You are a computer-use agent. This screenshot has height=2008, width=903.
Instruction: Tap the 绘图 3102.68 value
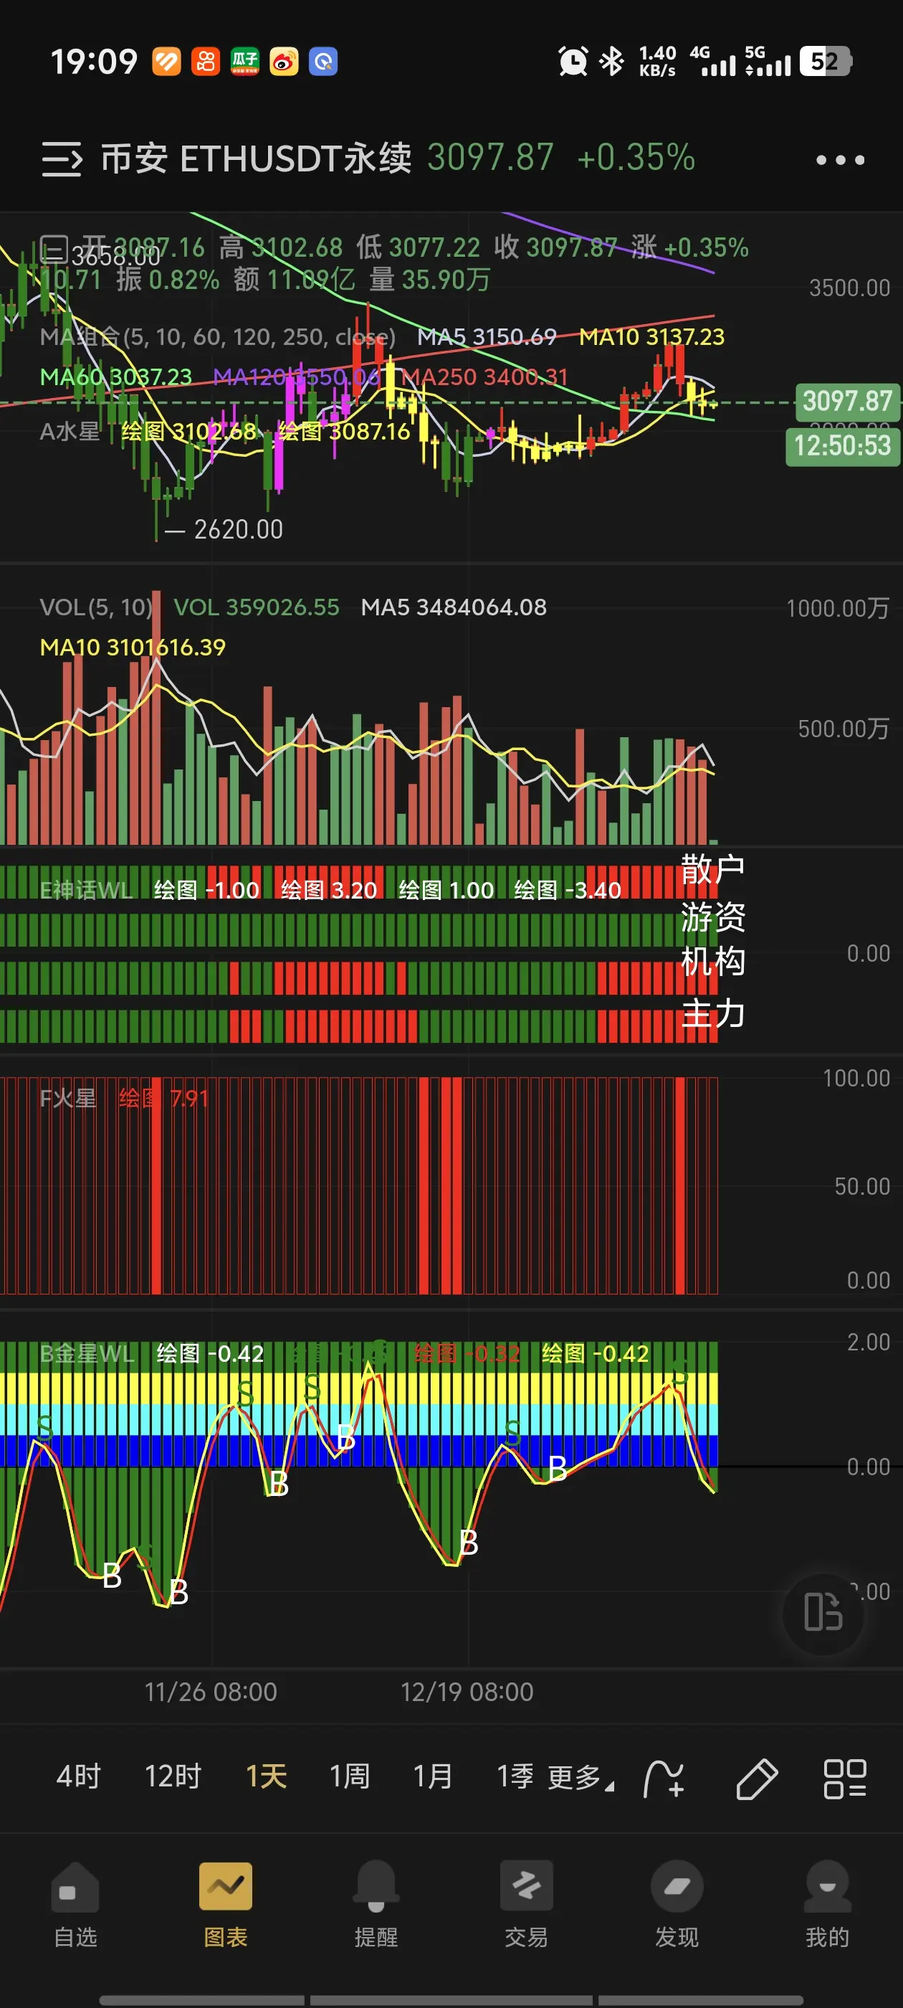(x=188, y=432)
